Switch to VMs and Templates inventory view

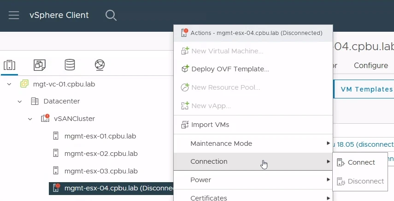[x=40, y=65]
